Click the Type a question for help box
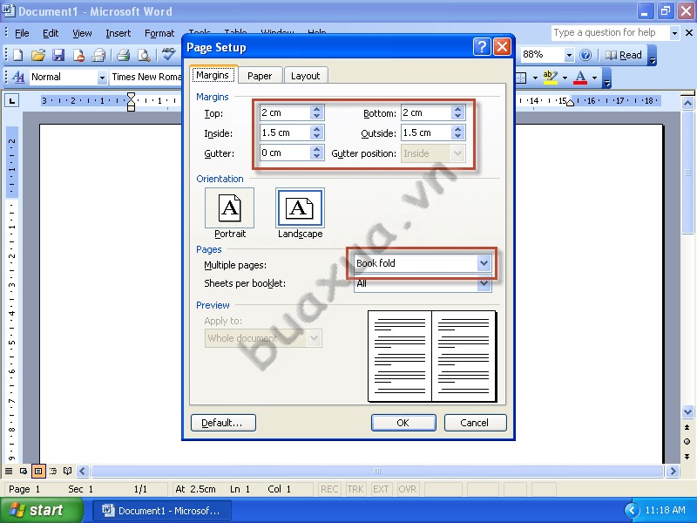 click(x=611, y=33)
